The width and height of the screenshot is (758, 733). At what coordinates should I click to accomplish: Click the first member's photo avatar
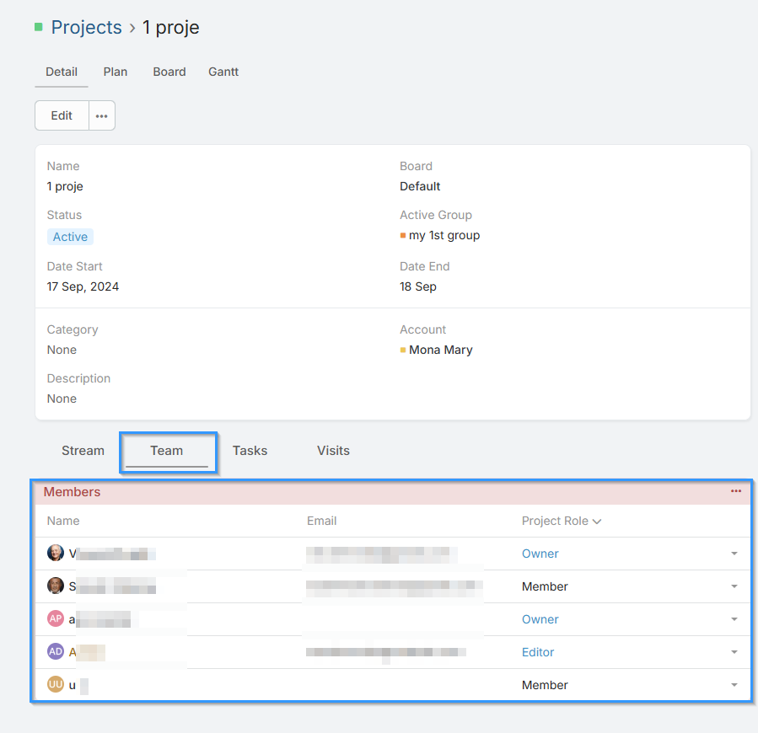(56, 554)
